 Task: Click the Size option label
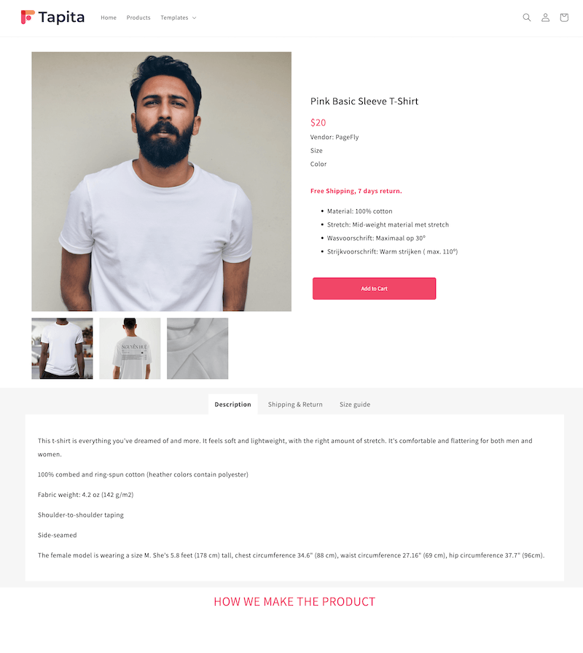coord(316,150)
